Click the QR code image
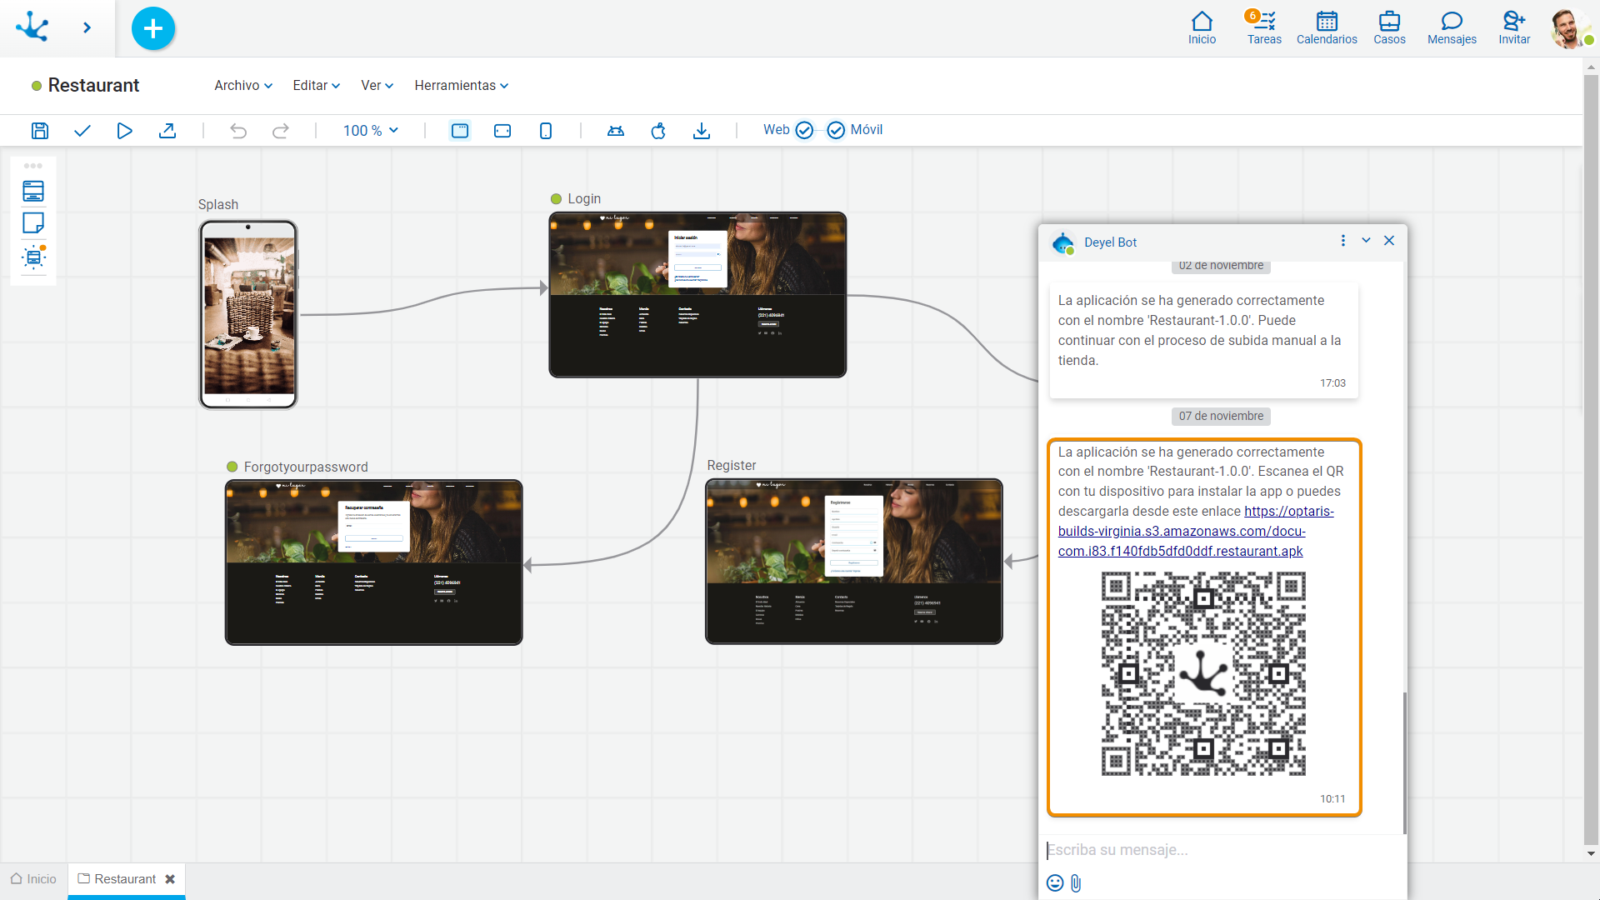 tap(1203, 673)
